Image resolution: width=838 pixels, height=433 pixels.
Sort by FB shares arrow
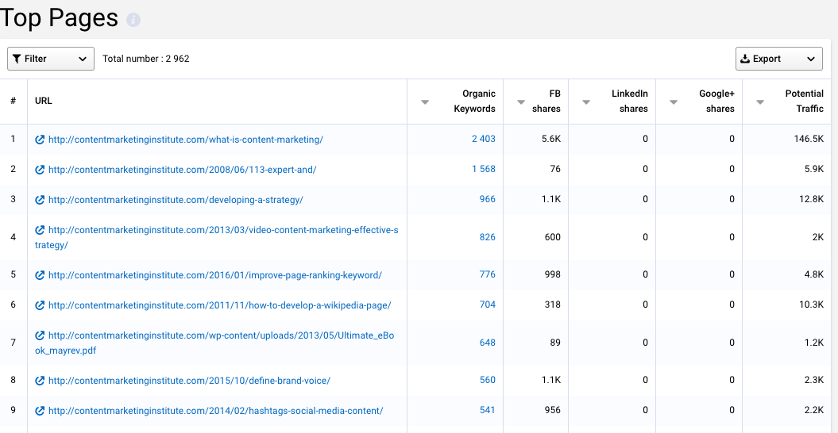pos(520,102)
